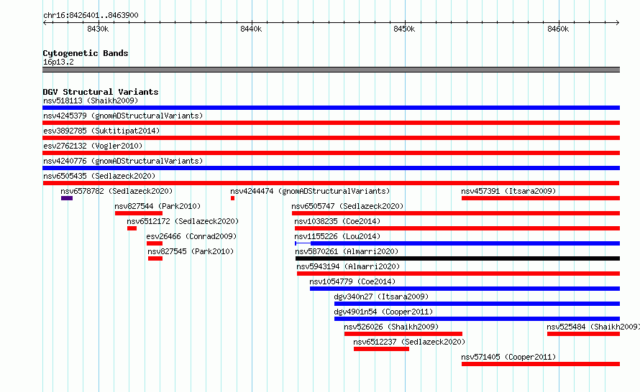This screenshot has height=392, width=640.
Task: Click the esv26466 red variant bar
Action: coord(155,243)
